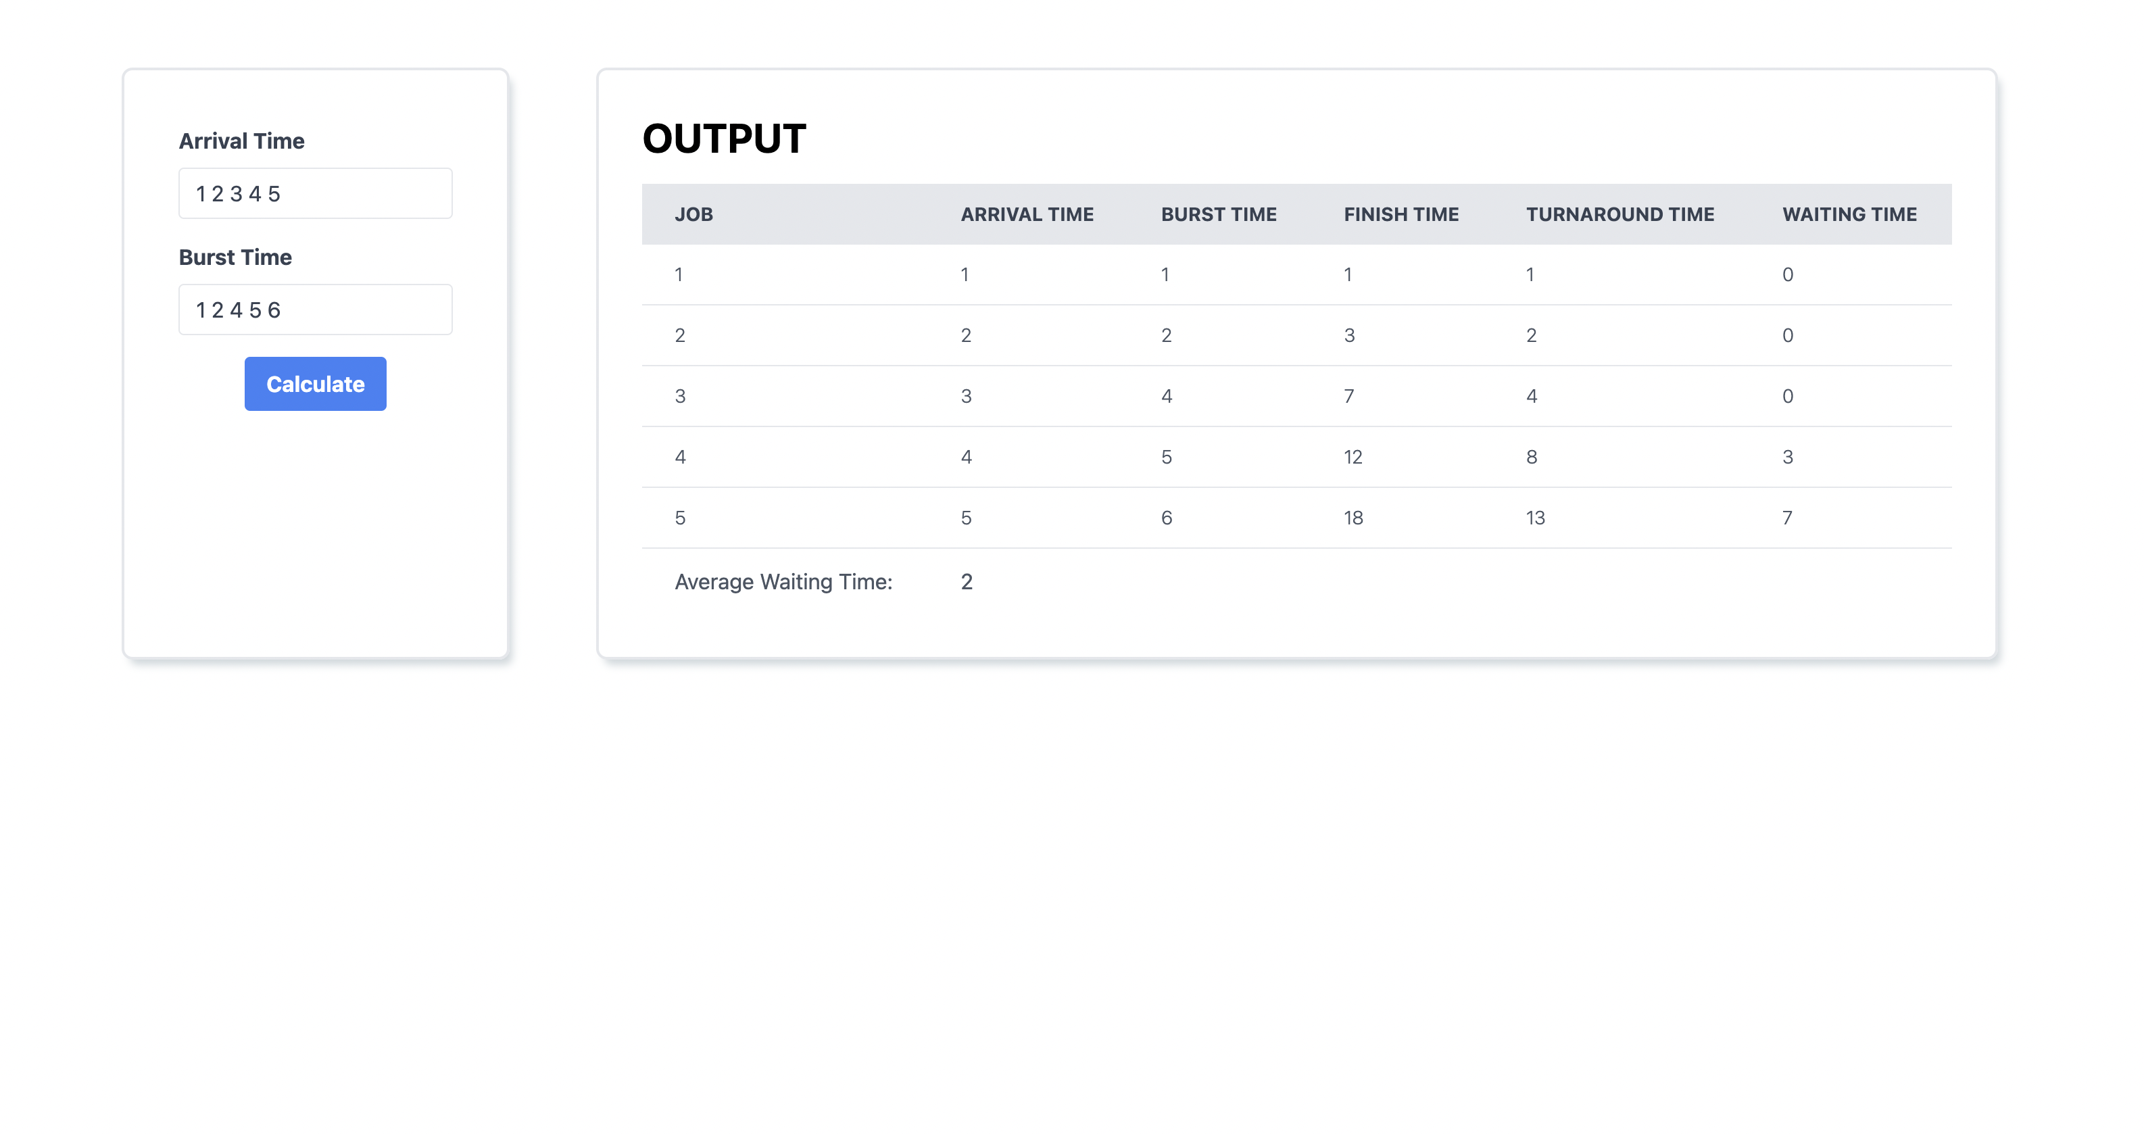Click the ARRIVAL TIME column header
This screenshot has height=1134, width=2144.
[x=1027, y=214]
